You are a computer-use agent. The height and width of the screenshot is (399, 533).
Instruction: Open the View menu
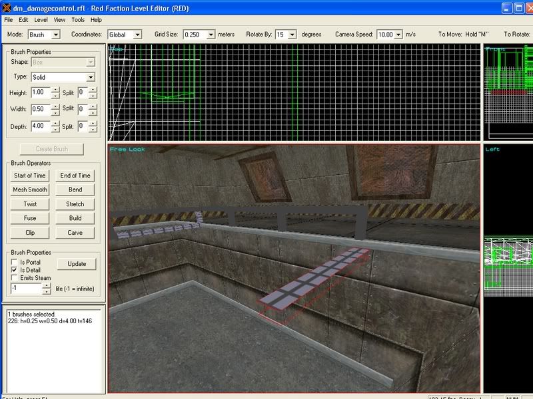pyautogui.click(x=59, y=20)
